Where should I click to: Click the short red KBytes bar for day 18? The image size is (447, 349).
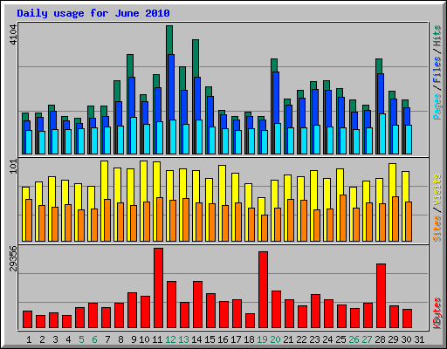(250, 321)
